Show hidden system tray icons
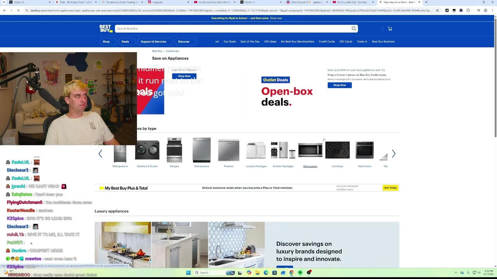The width and height of the screenshot is (497, 279). [456, 273]
